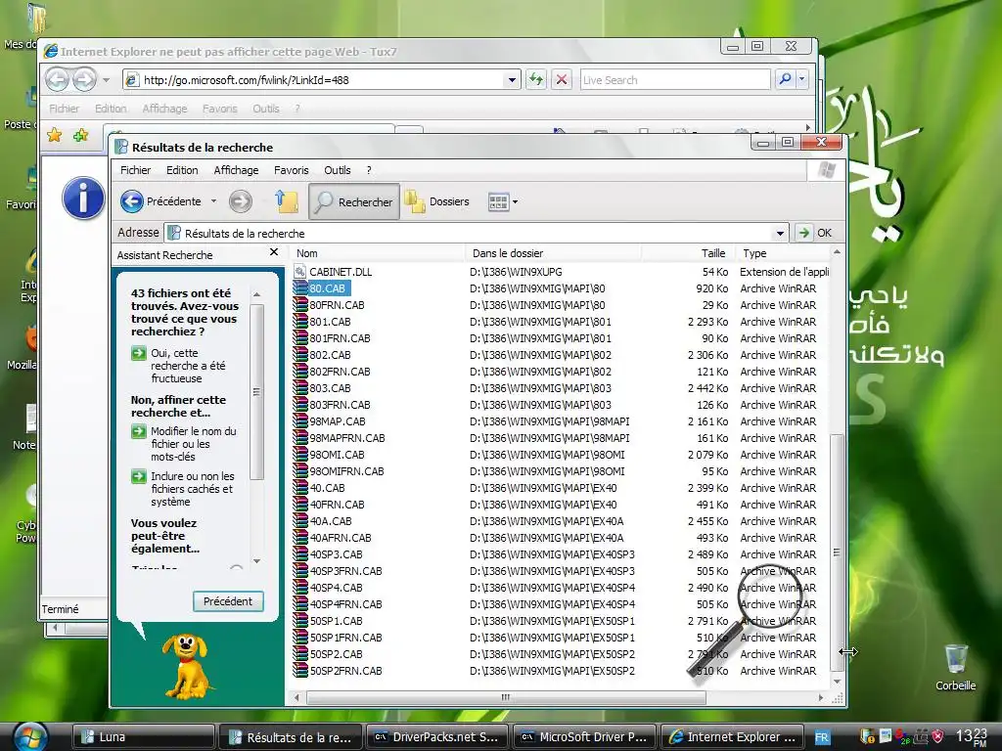Click the Internet Explorer refresh button
Viewport: 1002px width, 751px height.
click(536, 80)
